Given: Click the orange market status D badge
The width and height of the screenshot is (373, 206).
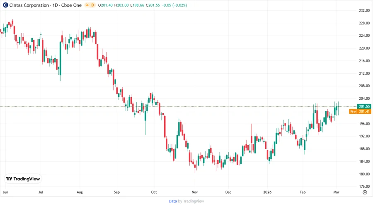Looking at the screenshot, I should click(90, 5).
